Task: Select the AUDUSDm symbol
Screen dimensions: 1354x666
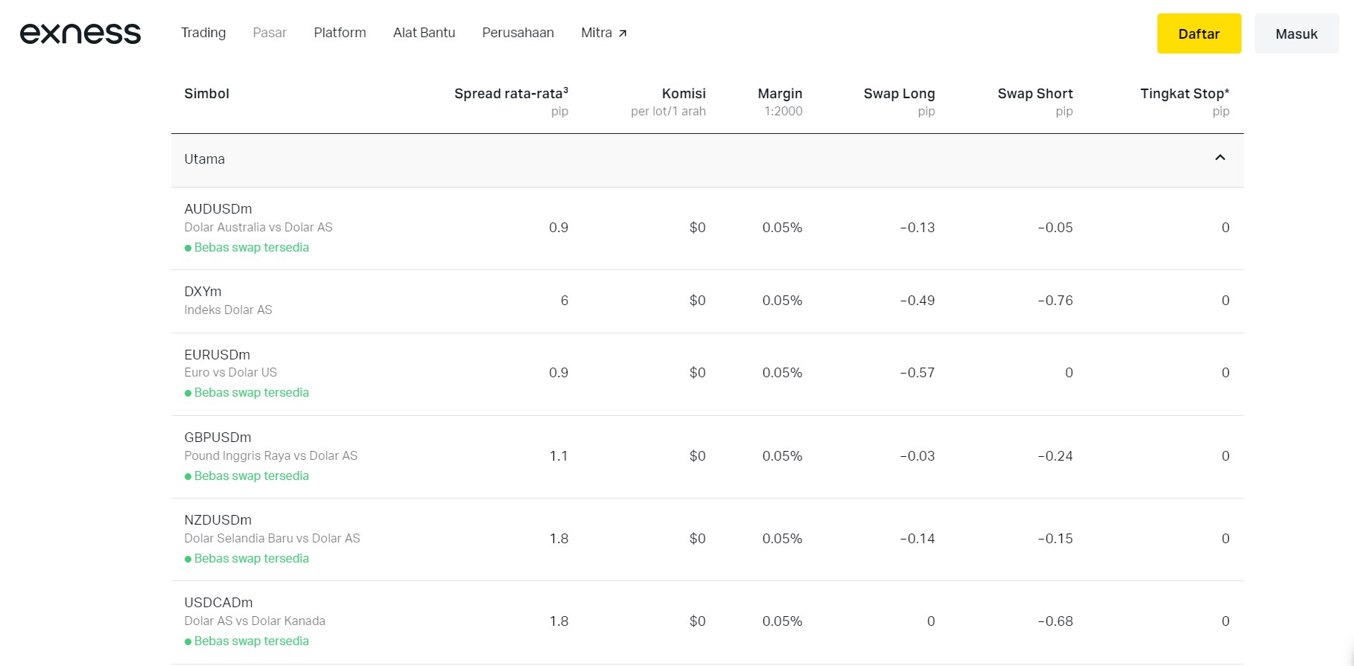Action: [218, 209]
